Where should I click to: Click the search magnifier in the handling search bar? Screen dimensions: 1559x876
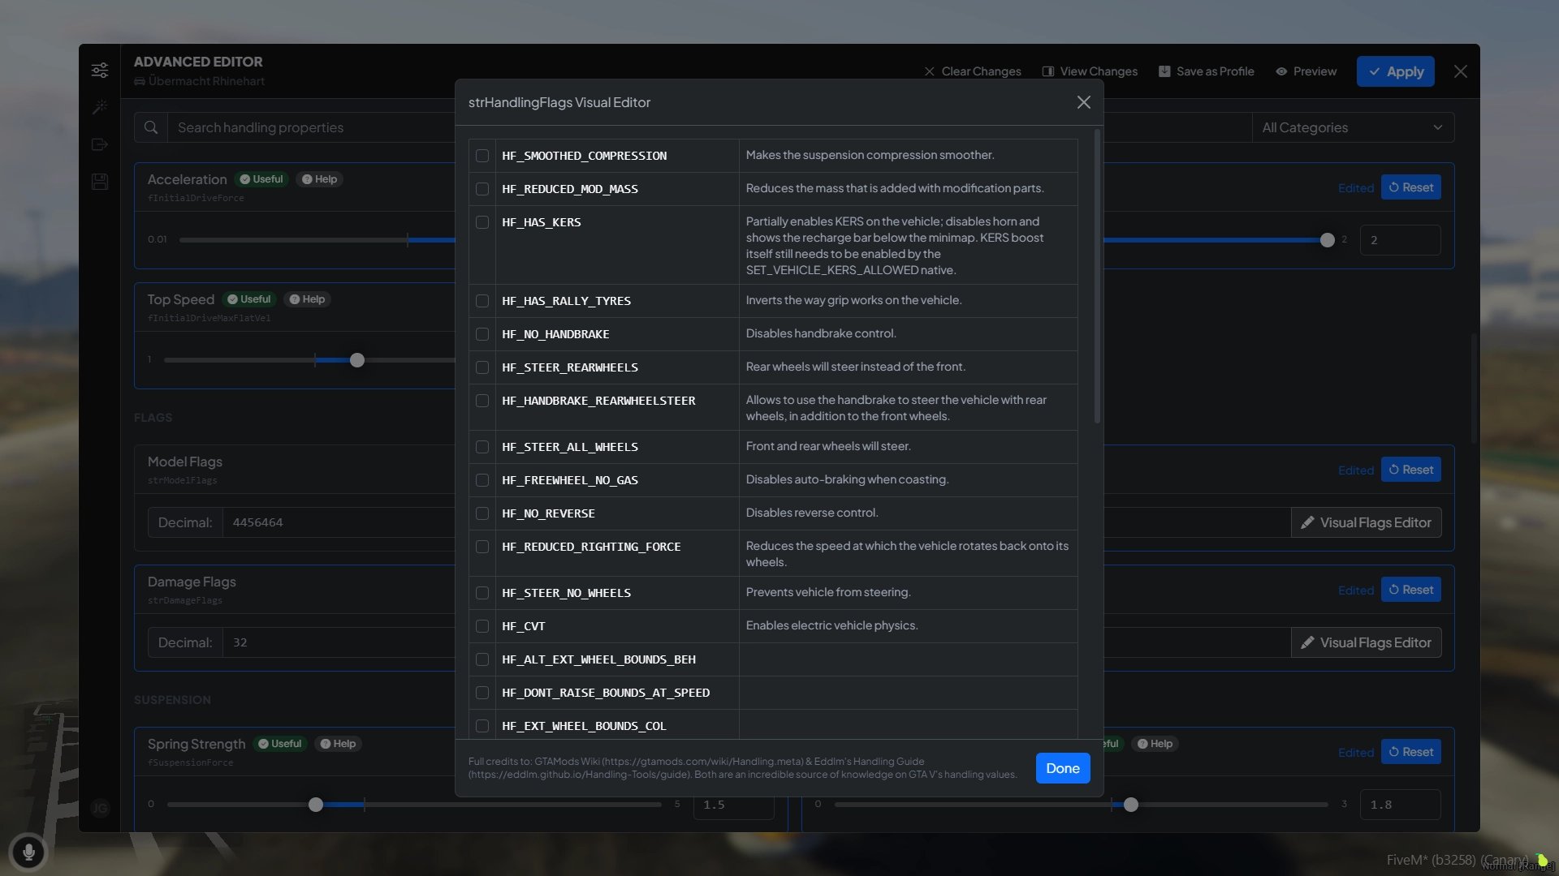coord(151,127)
